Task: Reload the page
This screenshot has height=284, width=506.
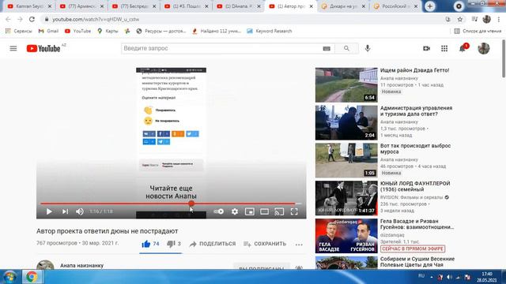Action: pyautogui.click(x=32, y=19)
